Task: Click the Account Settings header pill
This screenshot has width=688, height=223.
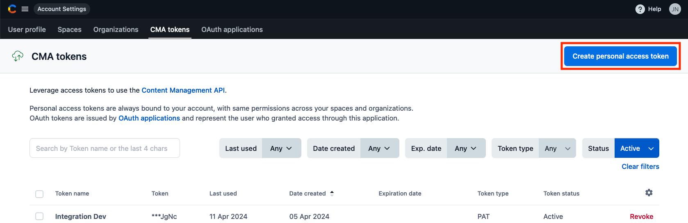Action: (62, 9)
